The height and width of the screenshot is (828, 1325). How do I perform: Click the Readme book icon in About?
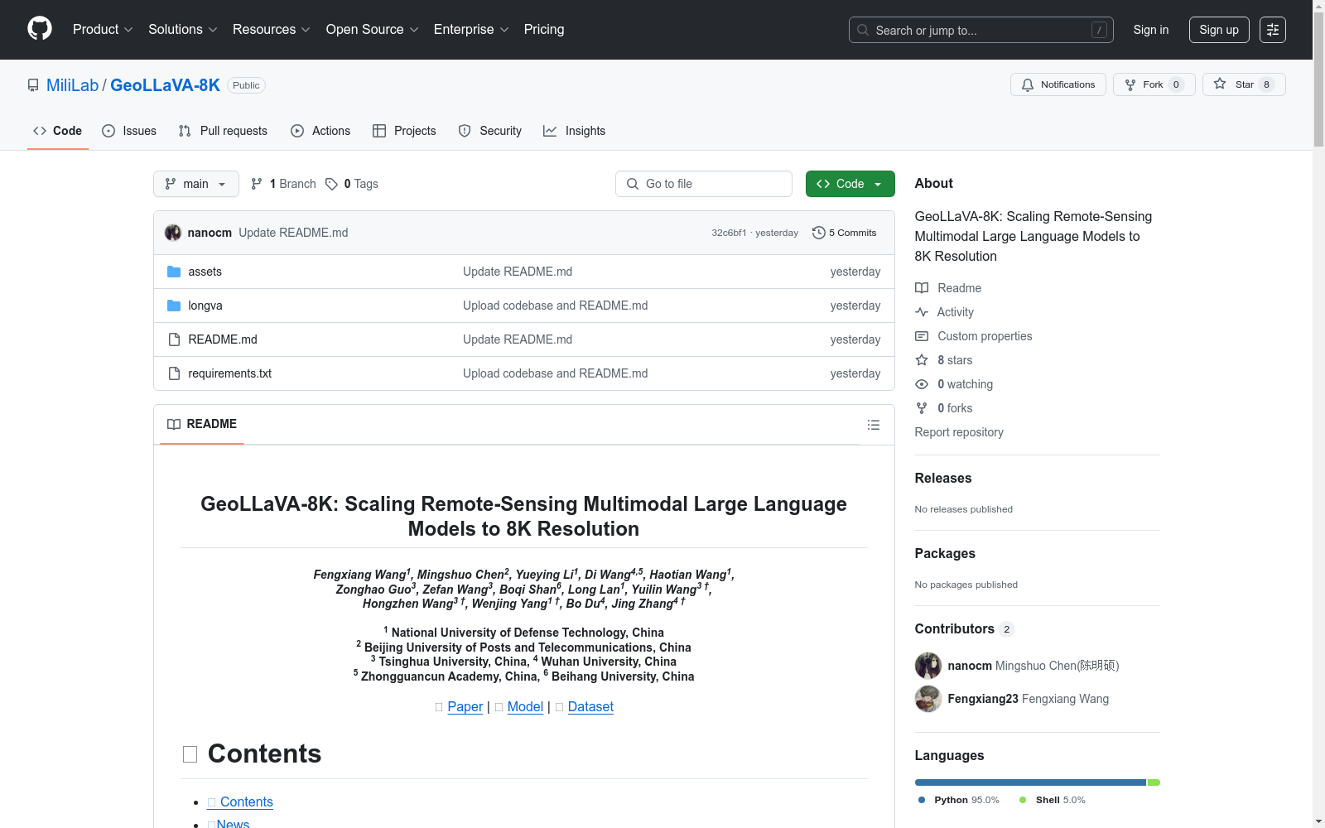(922, 288)
